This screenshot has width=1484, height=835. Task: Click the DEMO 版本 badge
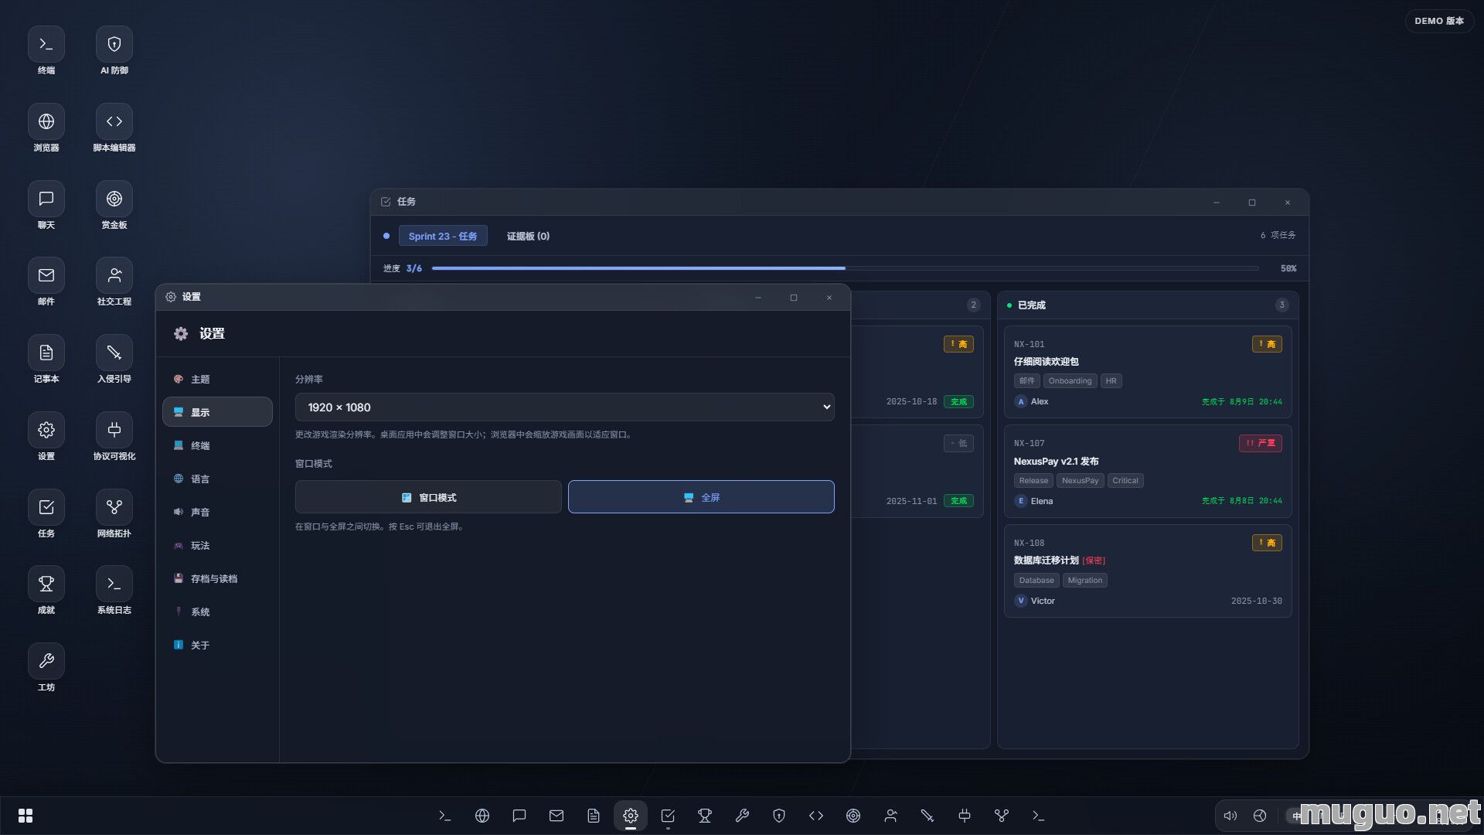[1439, 21]
